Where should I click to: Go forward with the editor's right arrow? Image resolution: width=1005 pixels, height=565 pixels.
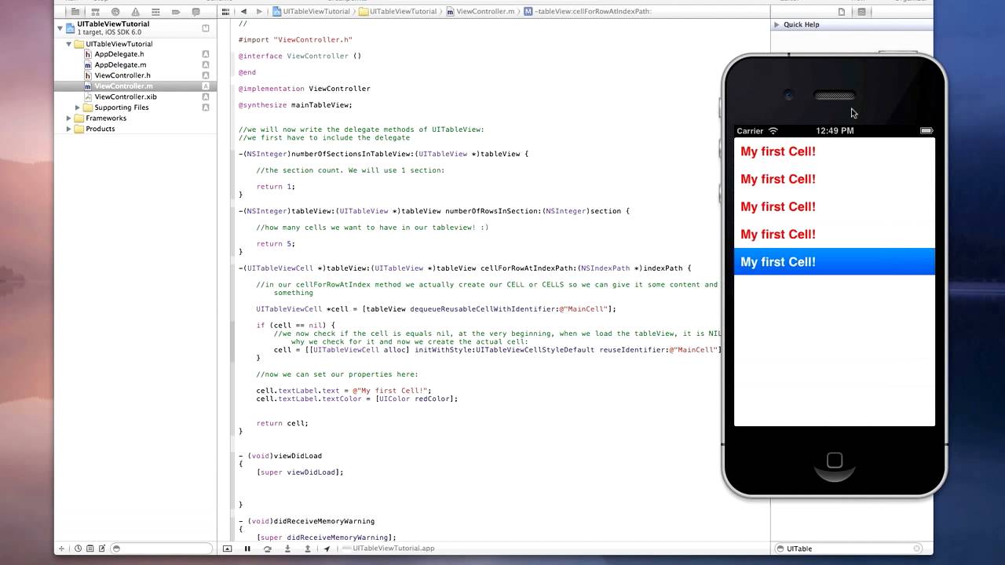click(x=259, y=12)
